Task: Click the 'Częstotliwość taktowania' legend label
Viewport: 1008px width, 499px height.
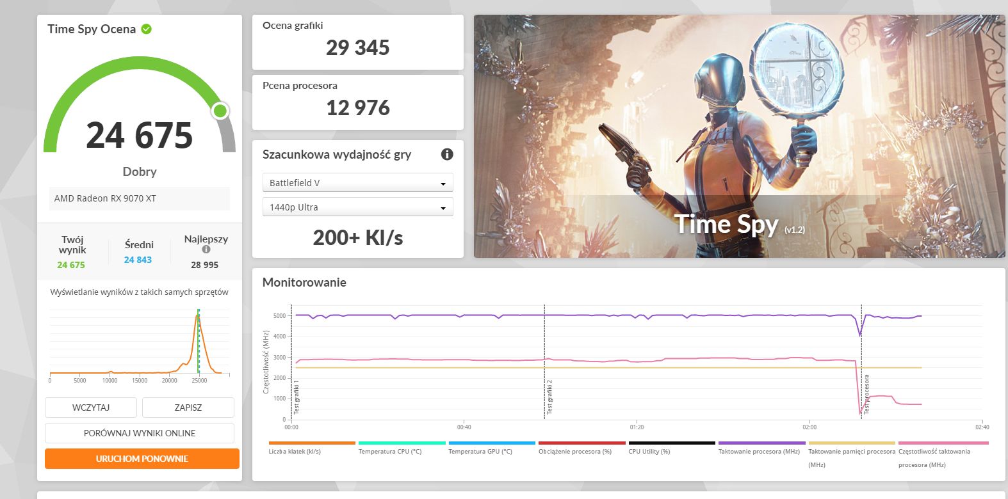Action: tap(934, 452)
